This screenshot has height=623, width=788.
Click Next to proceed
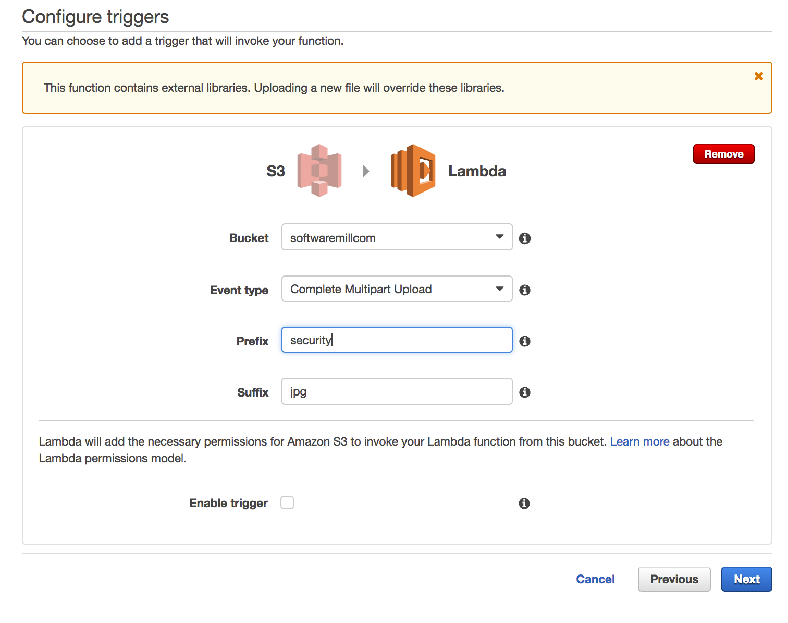pyautogui.click(x=746, y=579)
